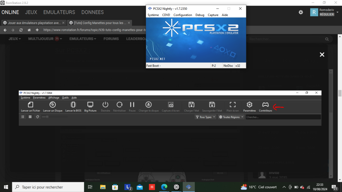This screenshot has width=342, height=192.
Task: Open the Configuration menu in PCSX2
Action: point(183,15)
